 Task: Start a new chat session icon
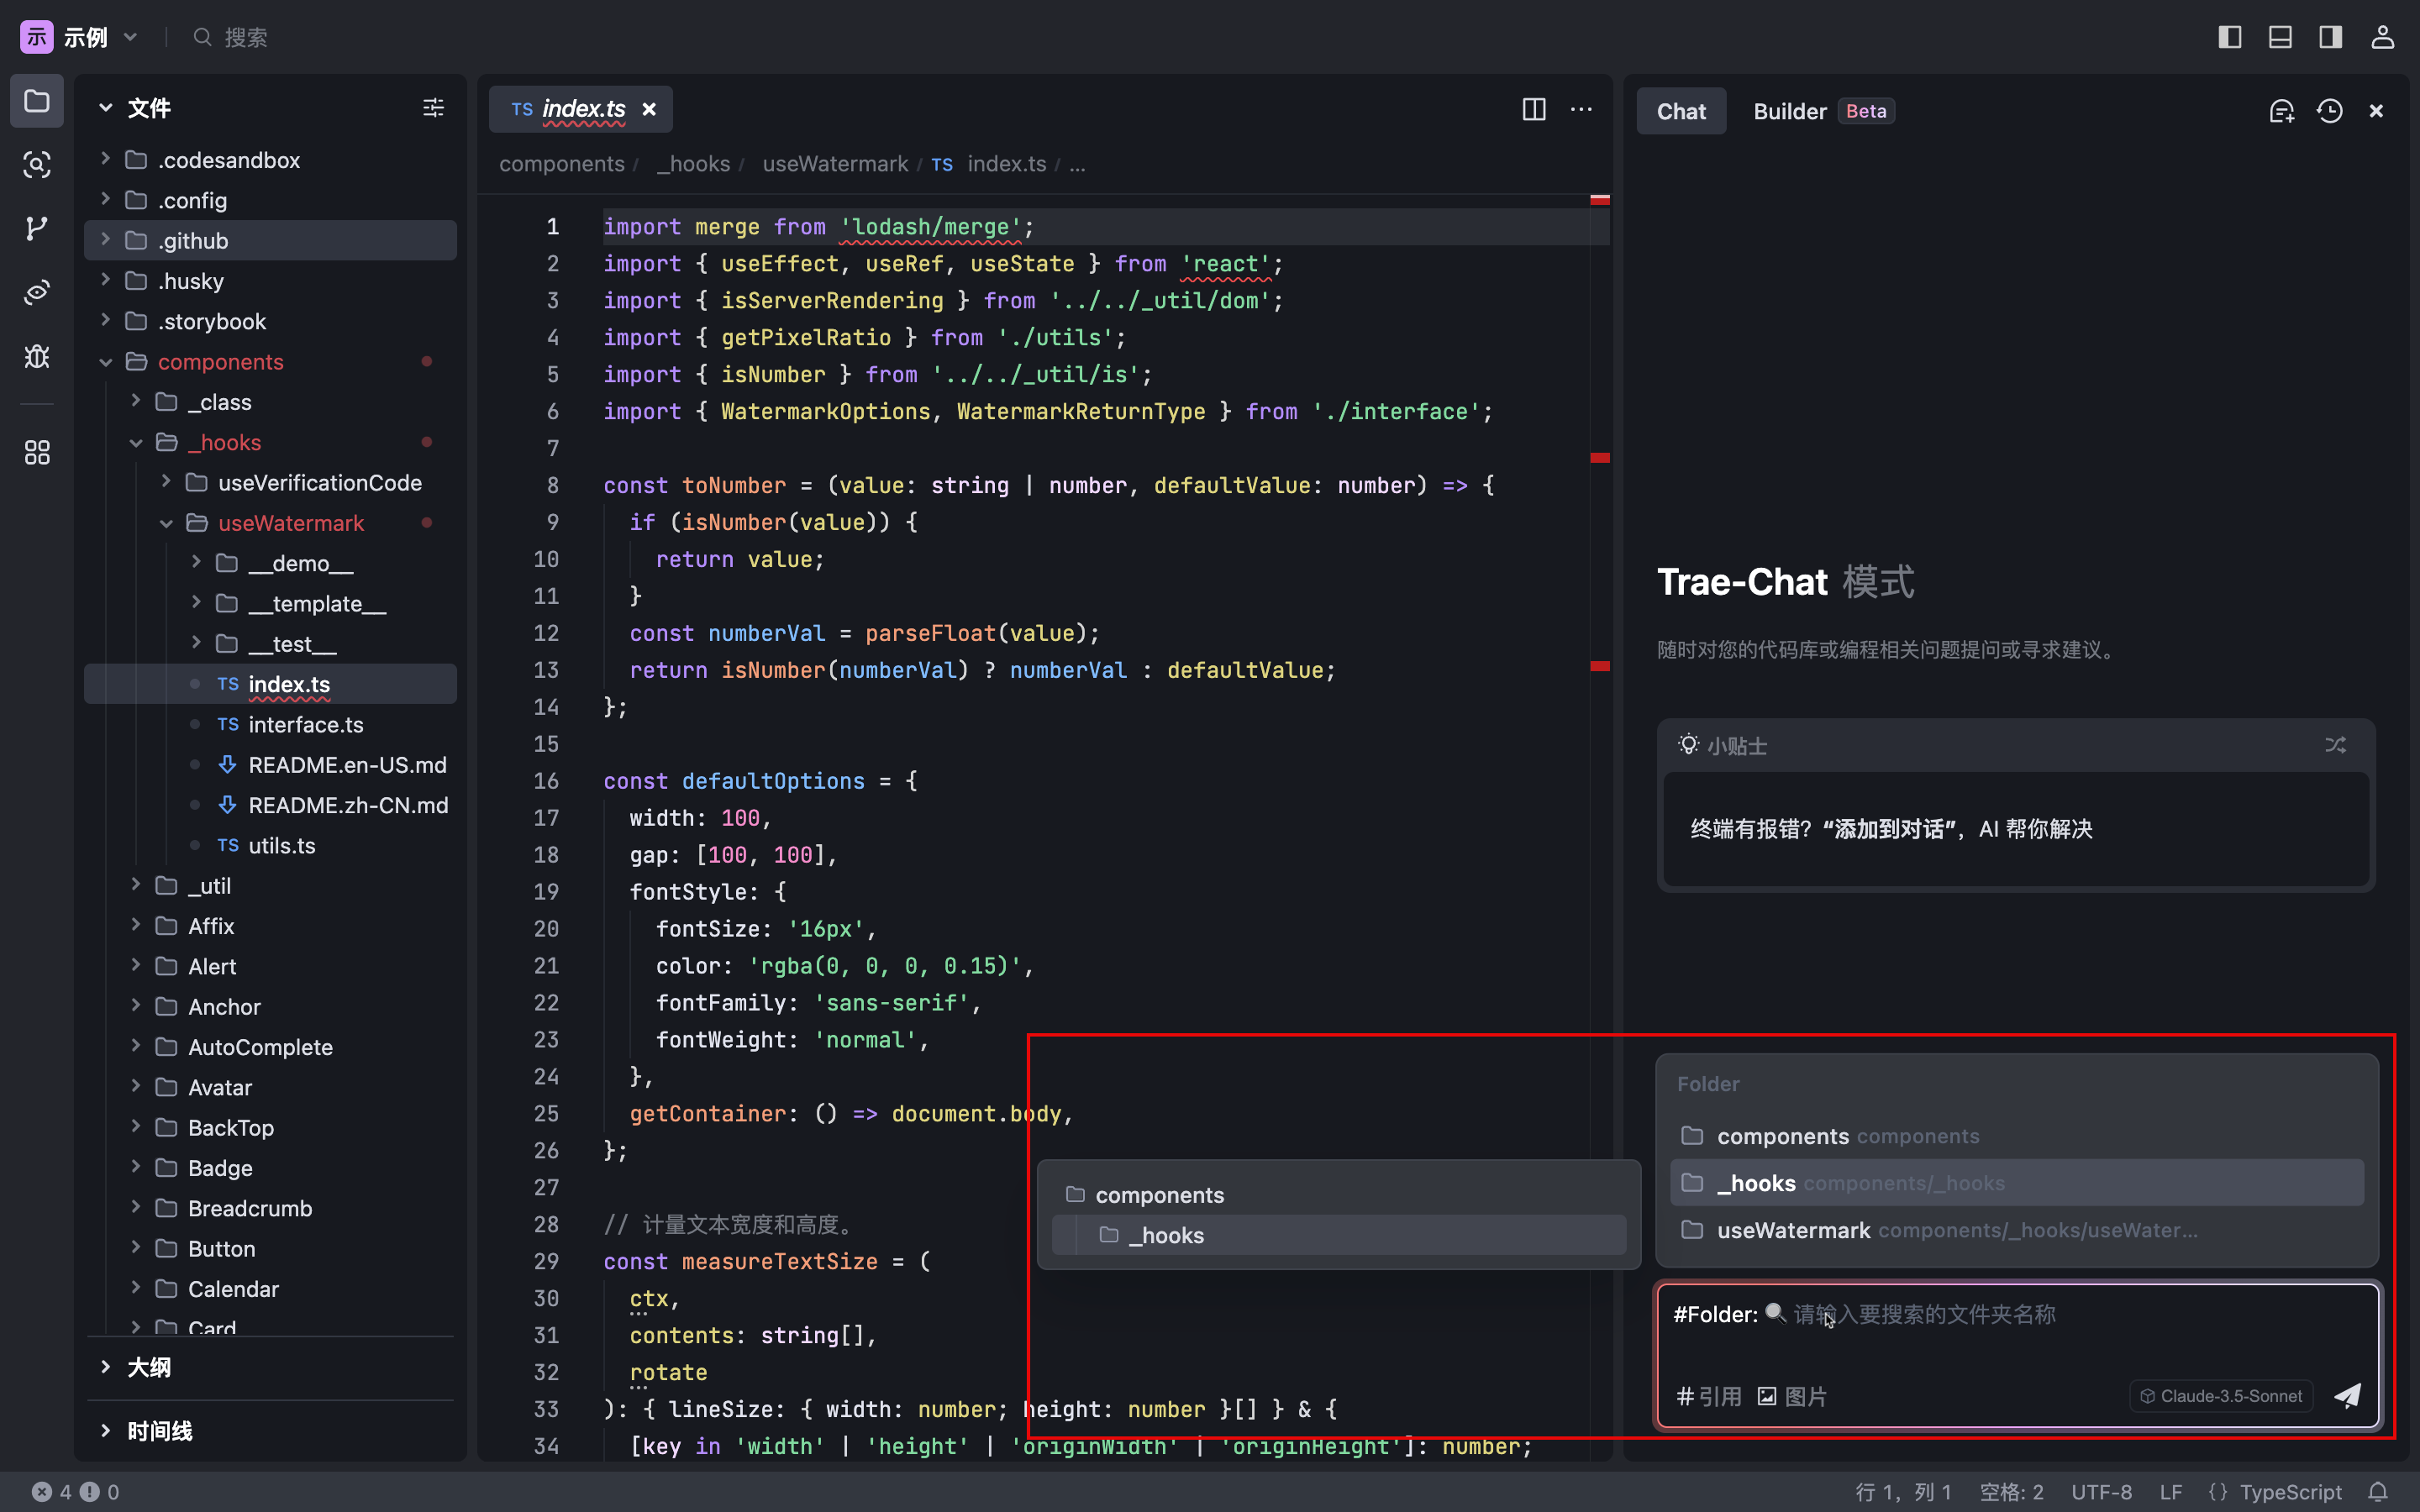pos(2281,111)
